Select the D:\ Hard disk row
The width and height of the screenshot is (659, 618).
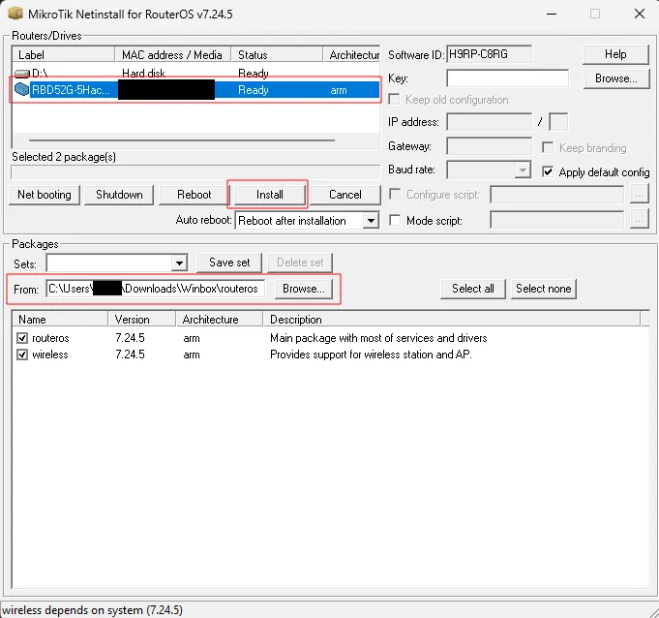(196, 74)
